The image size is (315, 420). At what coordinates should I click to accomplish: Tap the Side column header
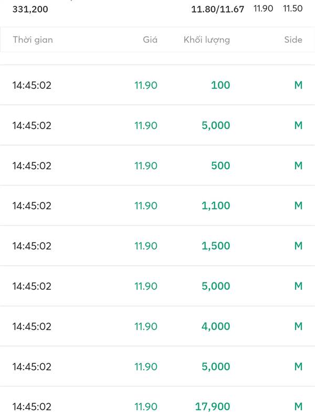pyautogui.click(x=293, y=40)
